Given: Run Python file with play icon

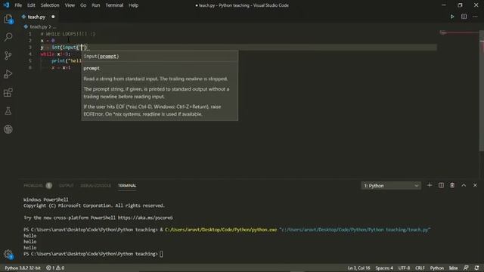Looking at the screenshot, I should pos(452,17).
